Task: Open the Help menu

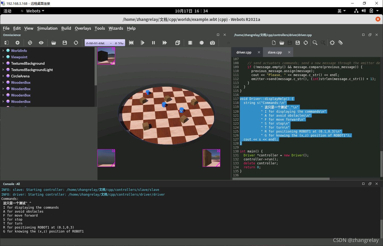Action: point(131,28)
